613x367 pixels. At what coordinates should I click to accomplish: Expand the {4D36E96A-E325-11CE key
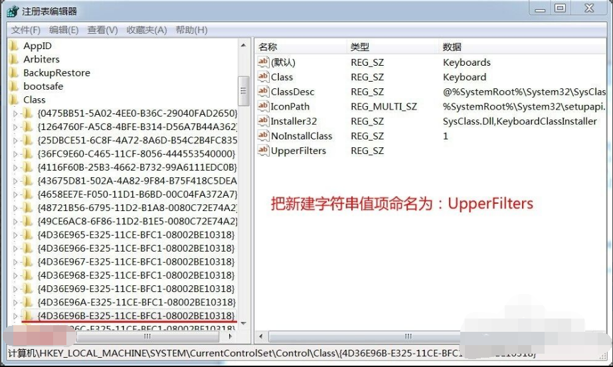click(x=15, y=303)
